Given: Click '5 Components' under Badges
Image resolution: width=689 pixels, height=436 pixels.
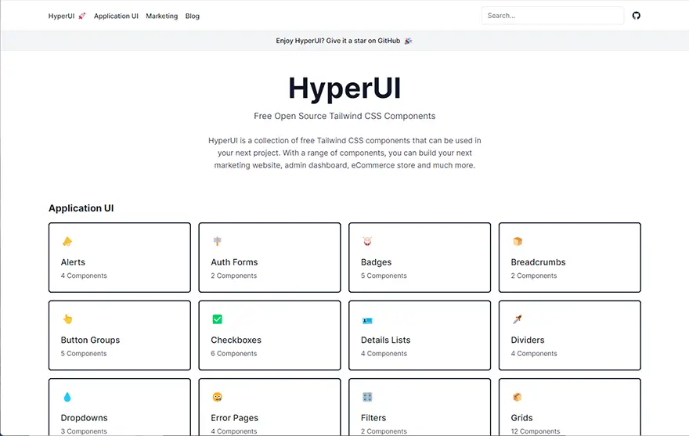Looking at the screenshot, I should coord(384,276).
